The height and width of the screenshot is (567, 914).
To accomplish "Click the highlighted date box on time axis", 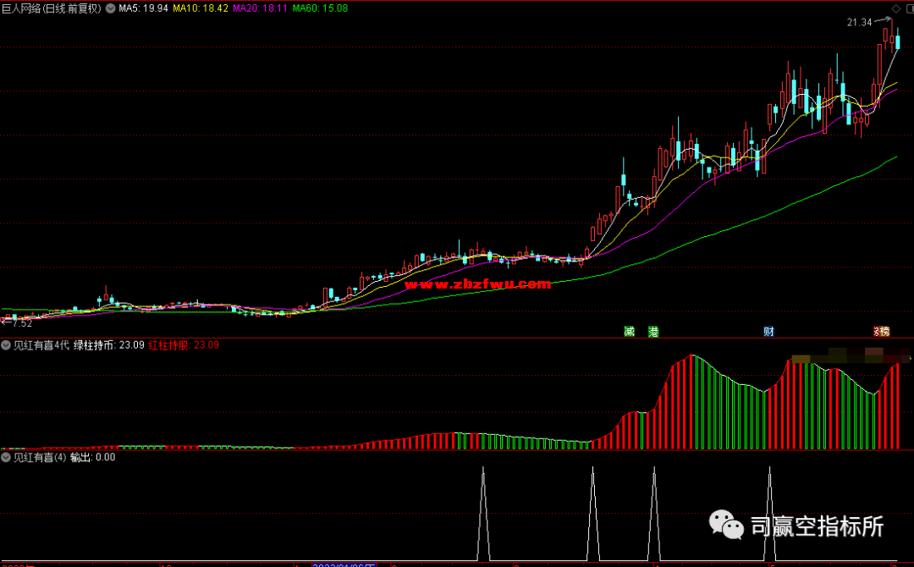I will (x=344, y=564).
